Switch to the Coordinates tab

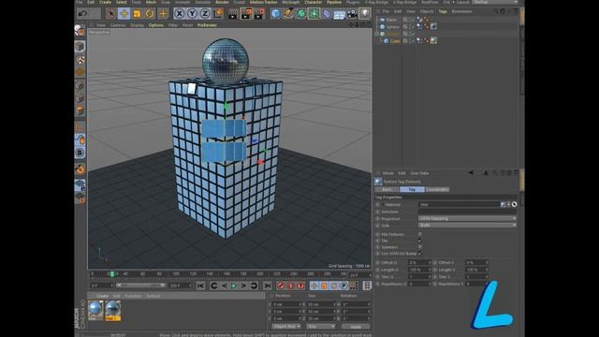tap(437, 189)
